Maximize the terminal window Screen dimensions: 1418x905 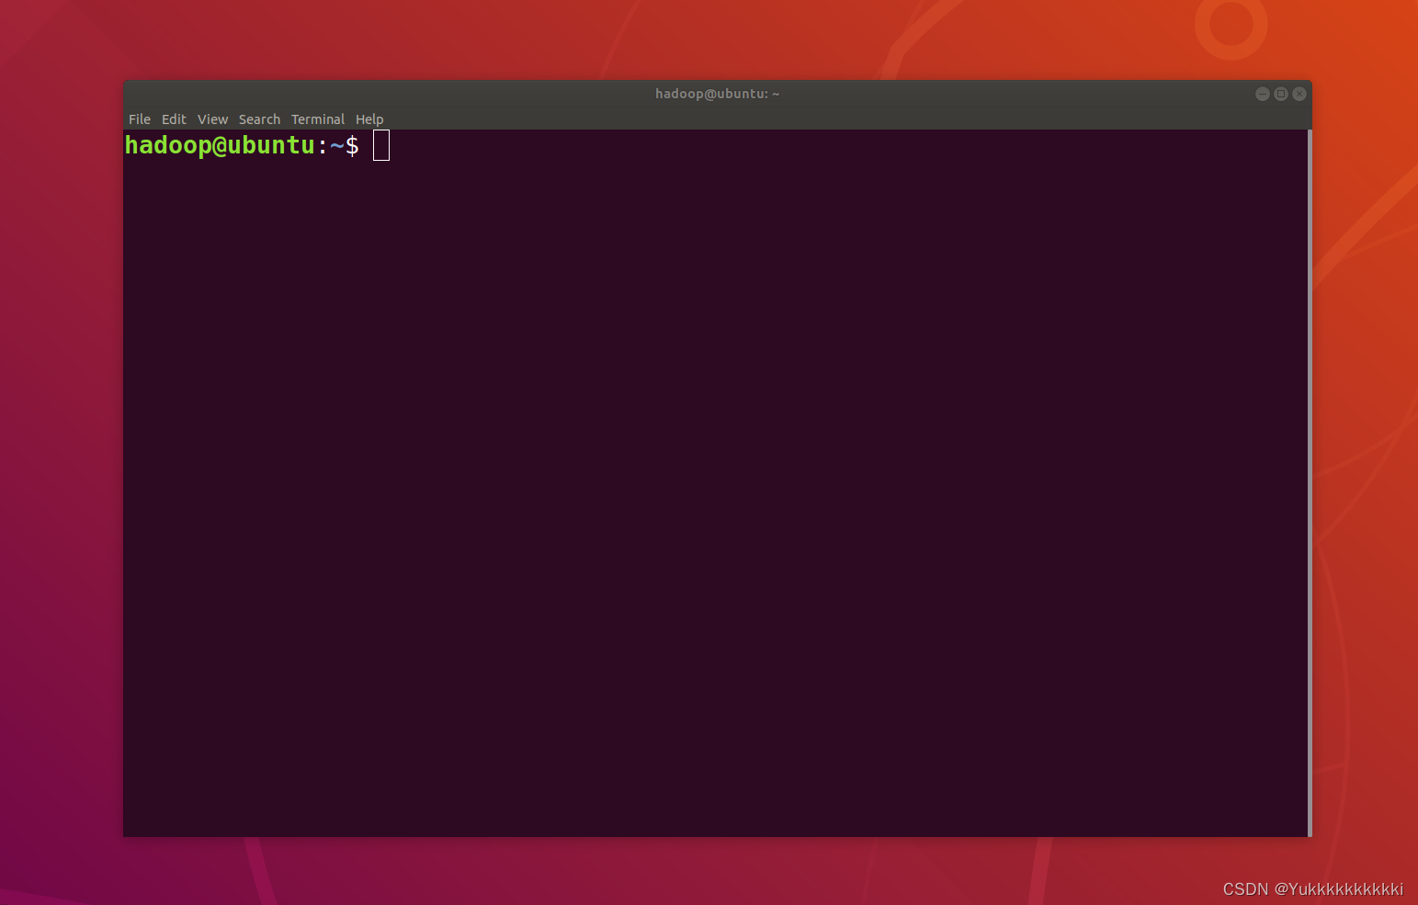(1281, 94)
